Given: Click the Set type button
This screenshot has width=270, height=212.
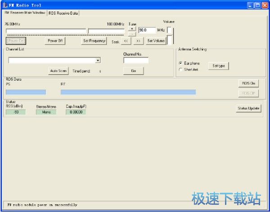Looking at the screenshot, I should [x=219, y=66].
